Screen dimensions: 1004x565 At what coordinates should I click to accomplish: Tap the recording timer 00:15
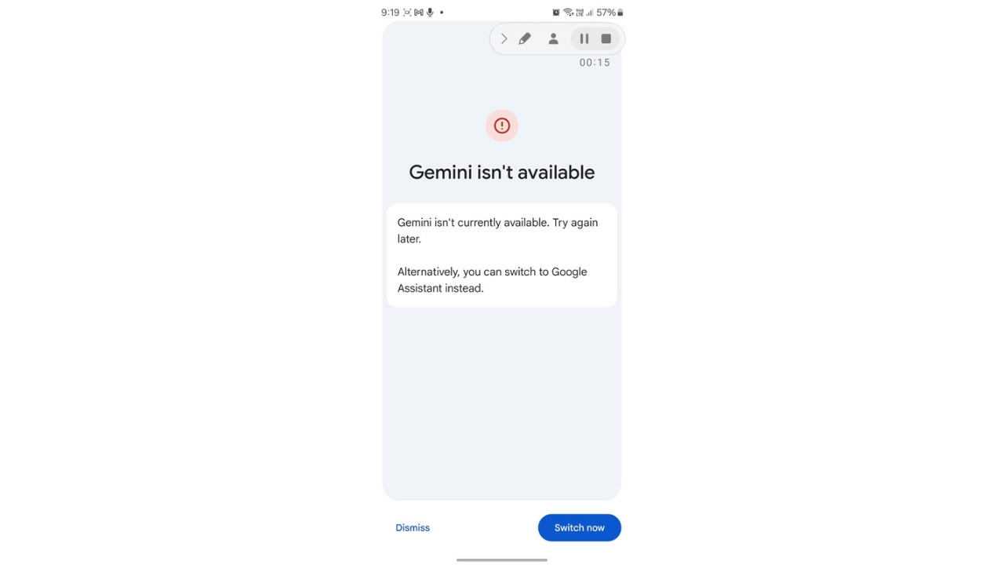pos(595,63)
